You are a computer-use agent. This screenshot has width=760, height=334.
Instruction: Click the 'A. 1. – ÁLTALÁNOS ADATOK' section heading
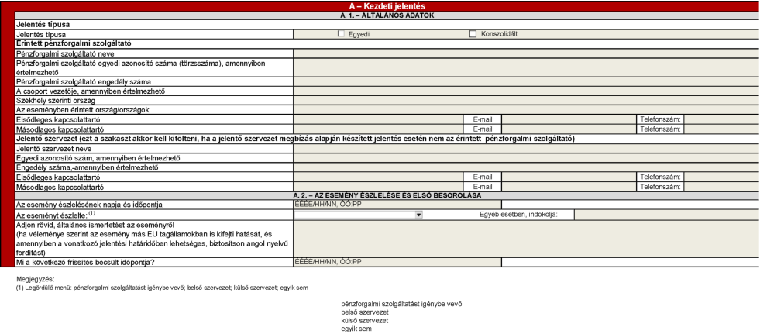(387, 15)
